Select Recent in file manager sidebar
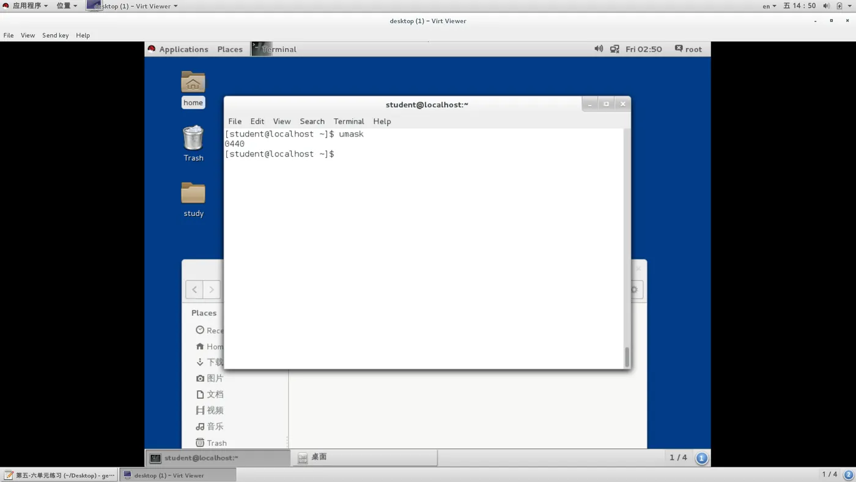Viewport: 856px width, 482px height. [210, 330]
